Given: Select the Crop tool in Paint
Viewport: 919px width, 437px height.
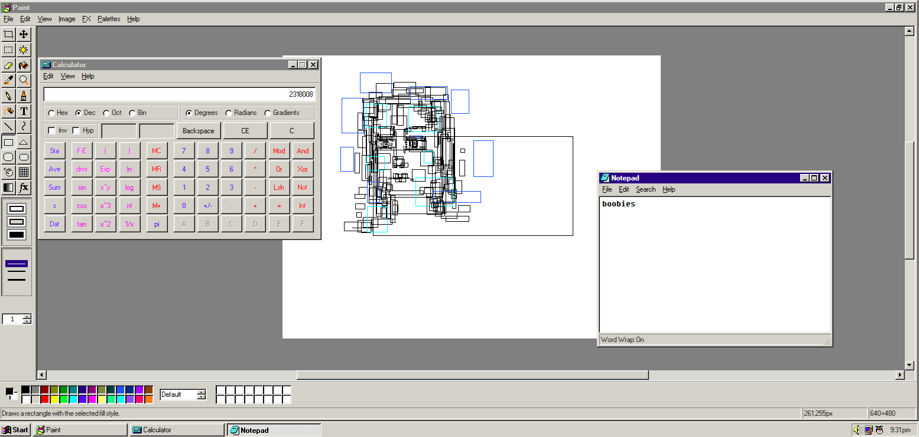Looking at the screenshot, I should tap(8, 34).
